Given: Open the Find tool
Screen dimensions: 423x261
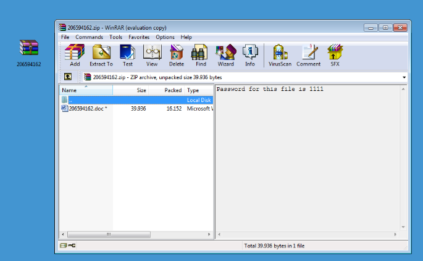Looking at the screenshot, I should click(x=201, y=54).
